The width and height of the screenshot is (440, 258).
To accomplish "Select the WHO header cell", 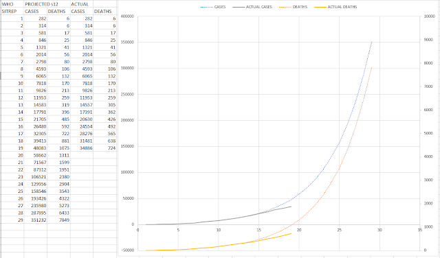I will click(x=12, y=4).
